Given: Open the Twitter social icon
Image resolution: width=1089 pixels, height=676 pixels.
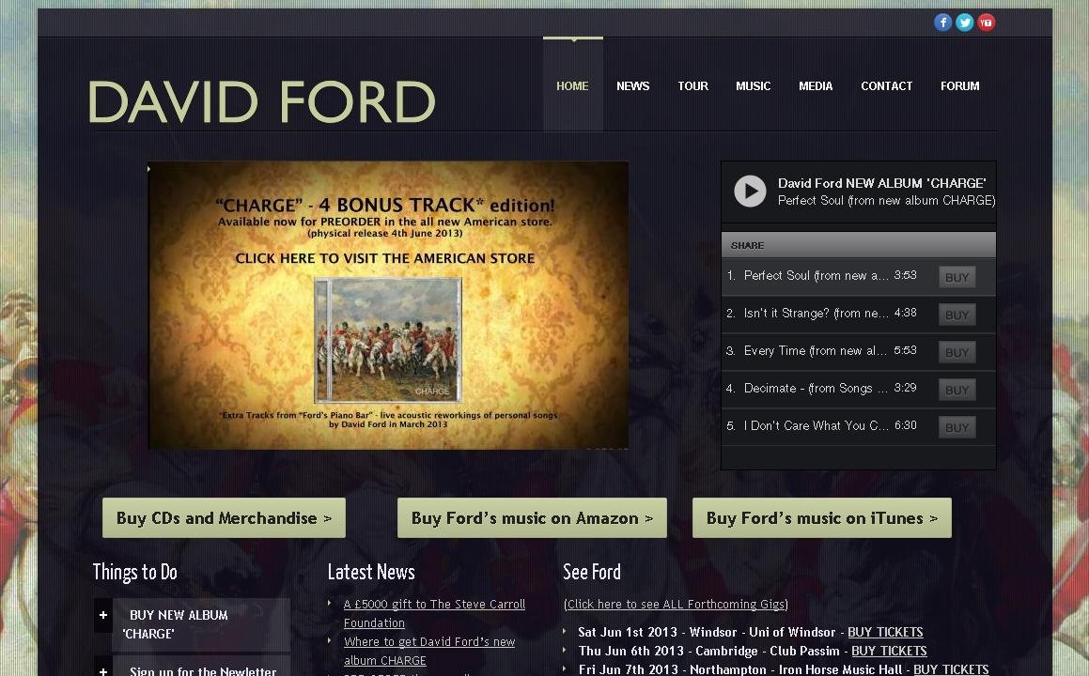Looking at the screenshot, I should [964, 23].
